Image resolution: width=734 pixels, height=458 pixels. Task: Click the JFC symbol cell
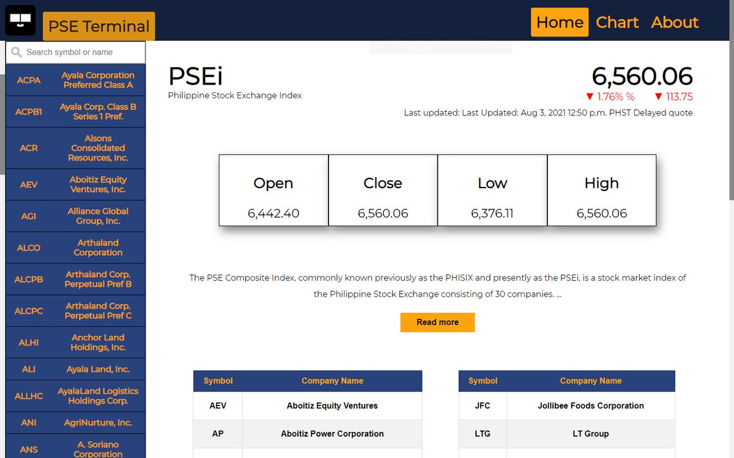point(483,405)
